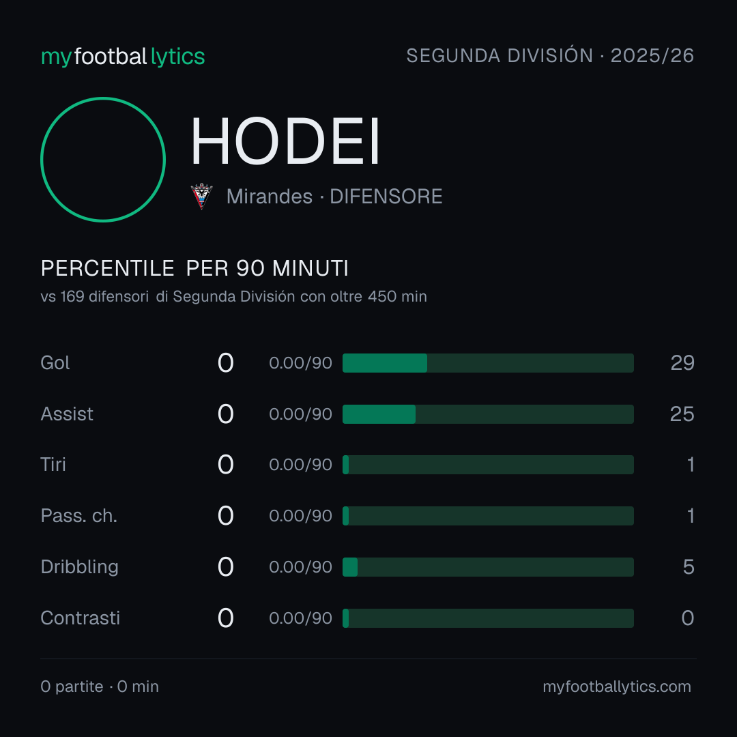737x737 pixels.
Task: Click the Dribbling stat label
Action: pos(79,567)
